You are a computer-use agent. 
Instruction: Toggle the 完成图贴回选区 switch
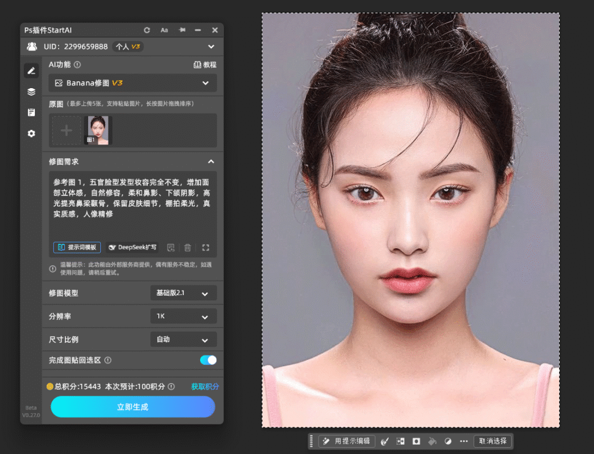pos(208,360)
